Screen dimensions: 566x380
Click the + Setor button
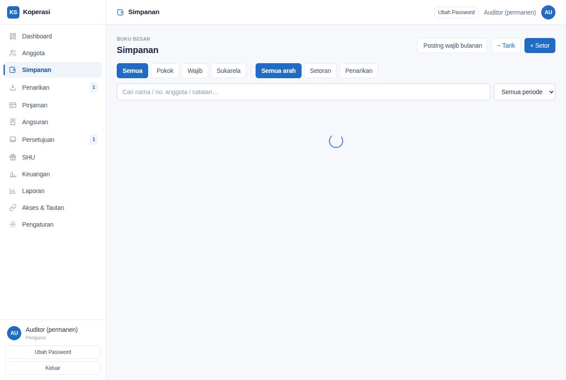pyautogui.click(x=540, y=46)
